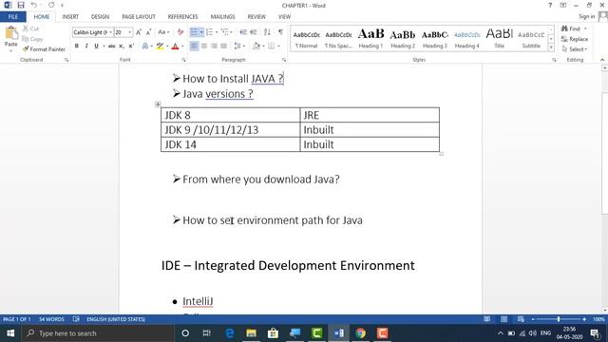Apply text highlight color
The height and width of the screenshot is (342, 608).
coord(160,47)
